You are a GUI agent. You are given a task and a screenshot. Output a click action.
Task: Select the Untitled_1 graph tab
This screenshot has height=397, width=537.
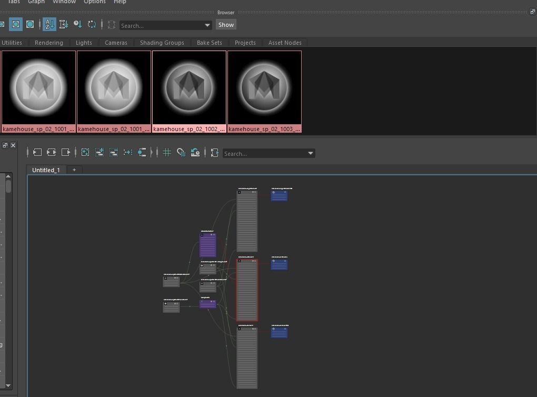coord(46,170)
